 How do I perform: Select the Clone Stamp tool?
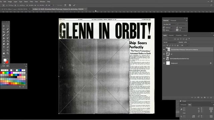pyautogui.click(x=4, y=38)
